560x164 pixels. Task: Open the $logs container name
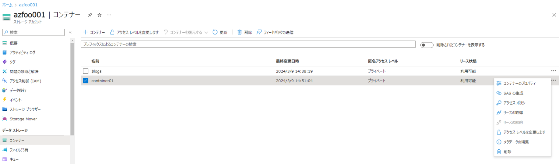click(x=97, y=71)
